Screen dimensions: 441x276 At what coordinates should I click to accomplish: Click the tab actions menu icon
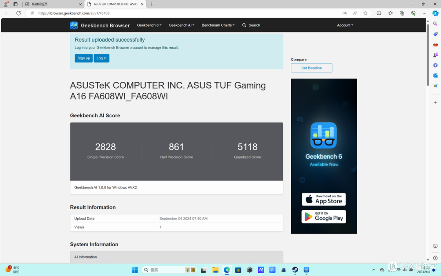tap(16, 4)
